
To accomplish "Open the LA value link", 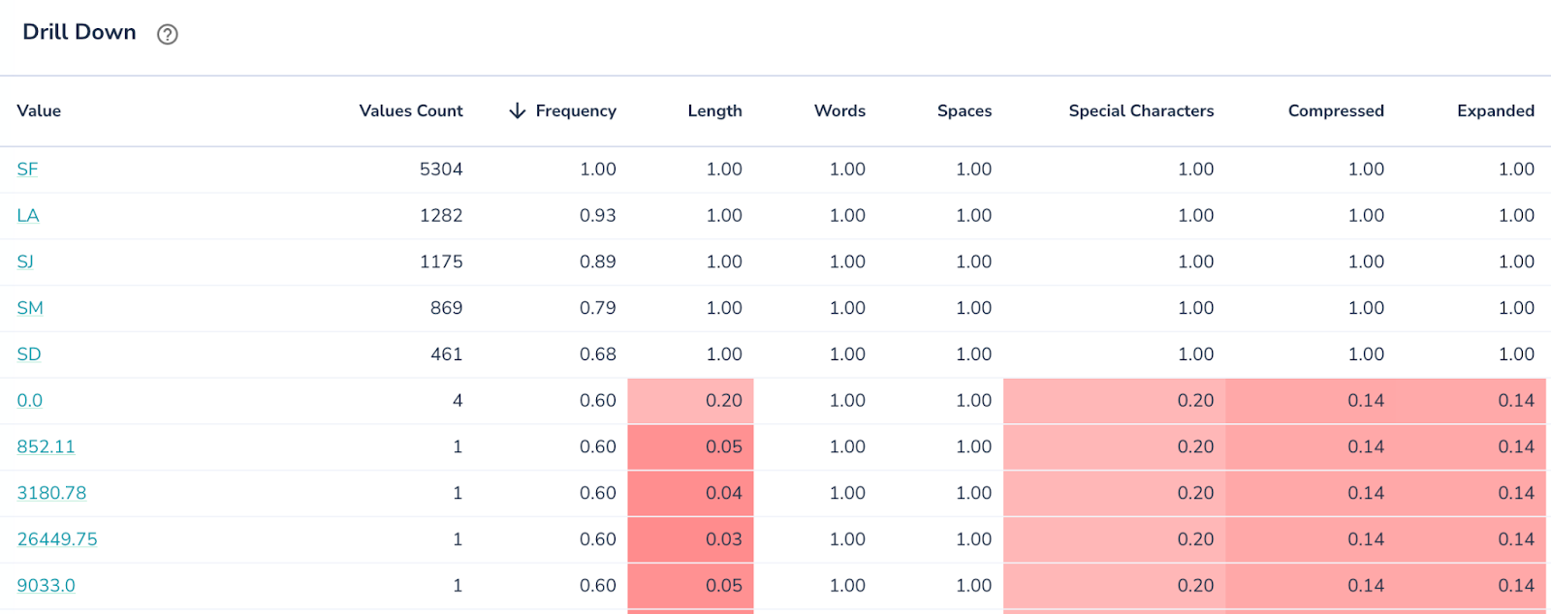I will 28,216.
